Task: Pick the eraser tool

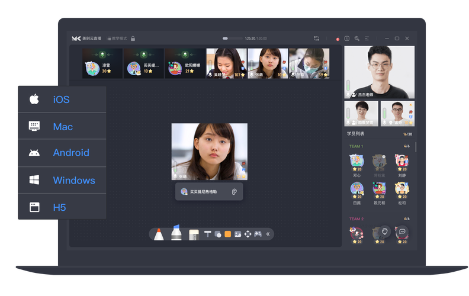Action: [x=193, y=234]
